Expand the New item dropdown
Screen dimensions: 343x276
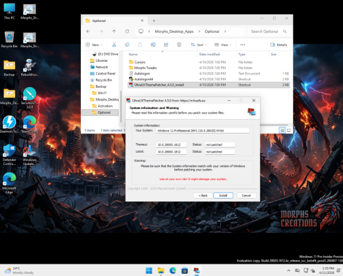pos(94,45)
